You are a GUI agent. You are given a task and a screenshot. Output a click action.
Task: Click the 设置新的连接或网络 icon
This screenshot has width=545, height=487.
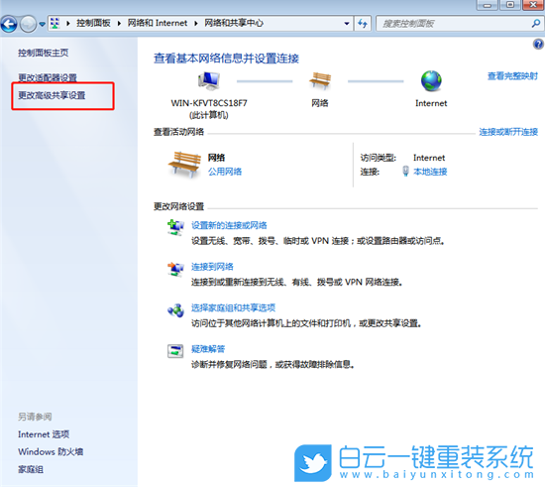pyautogui.click(x=175, y=227)
